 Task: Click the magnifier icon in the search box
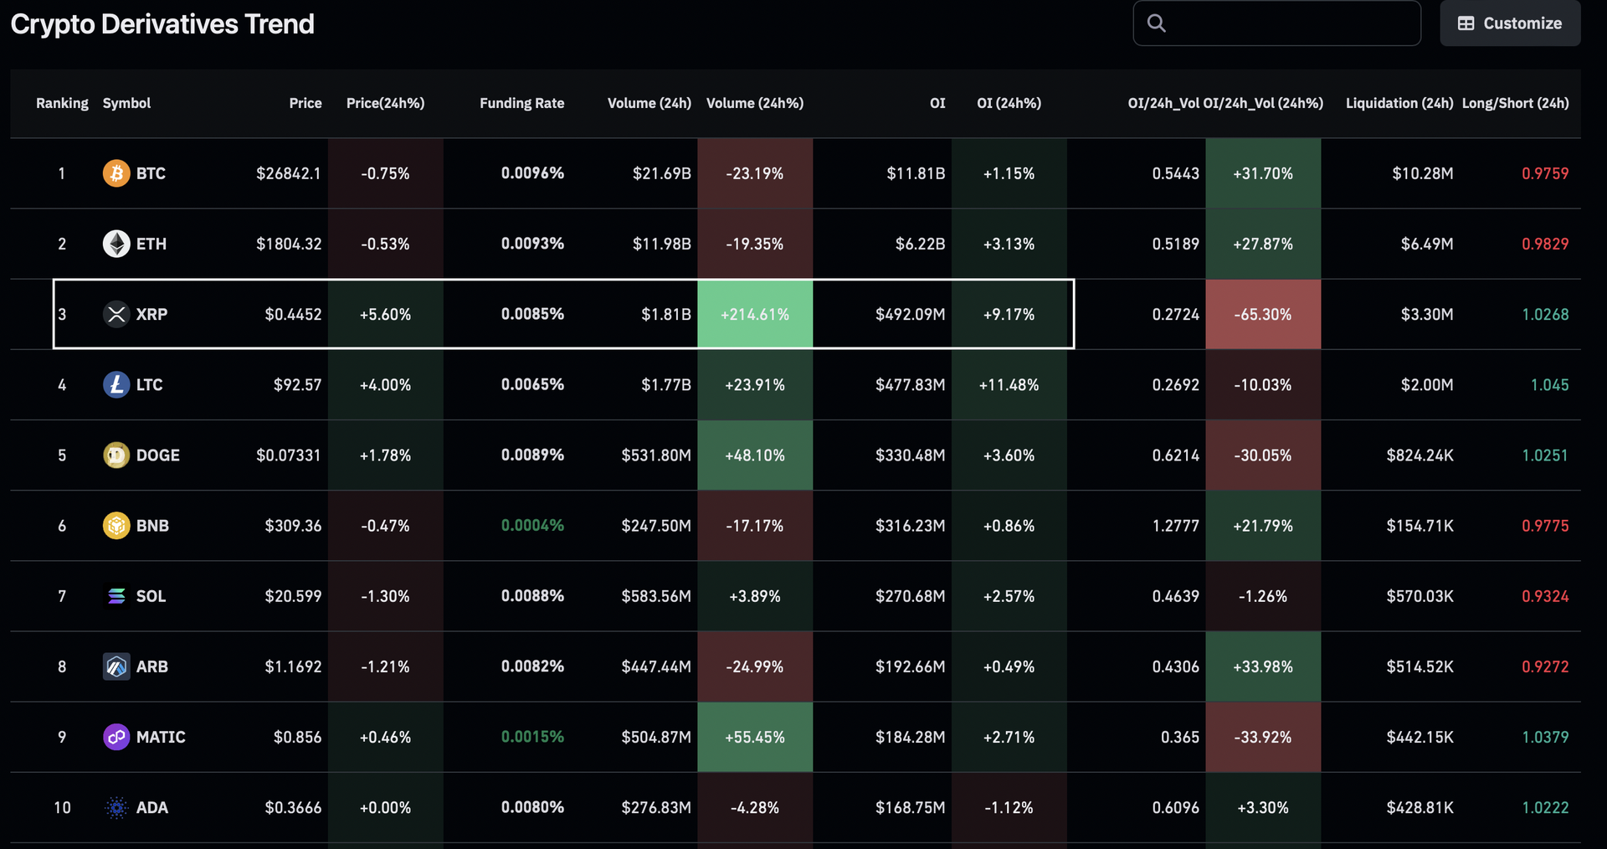tap(1157, 23)
